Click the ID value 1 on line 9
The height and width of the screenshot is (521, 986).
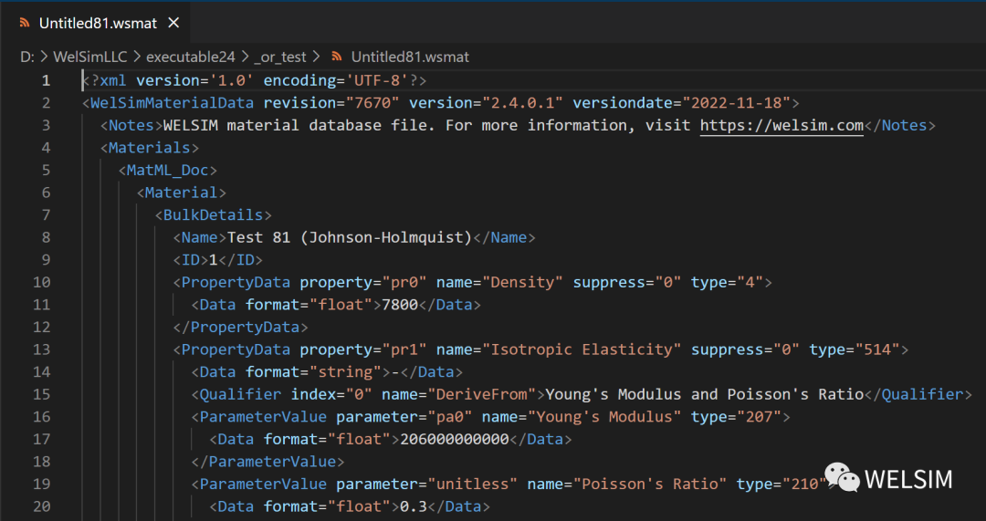[x=213, y=259]
